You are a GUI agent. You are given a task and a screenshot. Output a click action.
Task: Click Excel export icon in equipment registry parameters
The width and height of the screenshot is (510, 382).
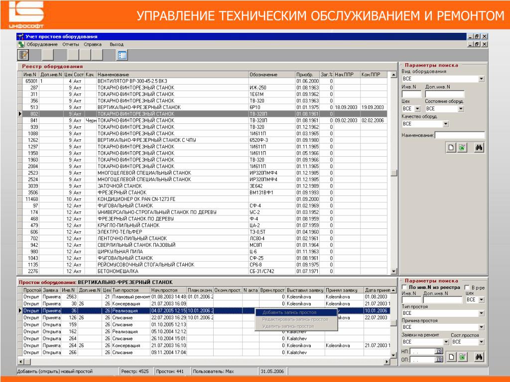[x=462, y=147]
